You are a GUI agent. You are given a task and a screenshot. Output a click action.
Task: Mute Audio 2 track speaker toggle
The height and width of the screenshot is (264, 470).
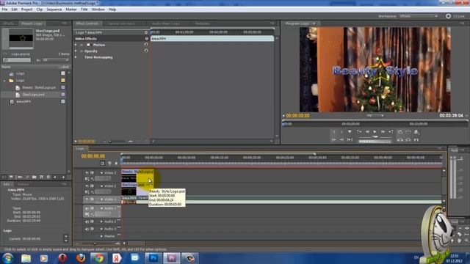pos(87,221)
